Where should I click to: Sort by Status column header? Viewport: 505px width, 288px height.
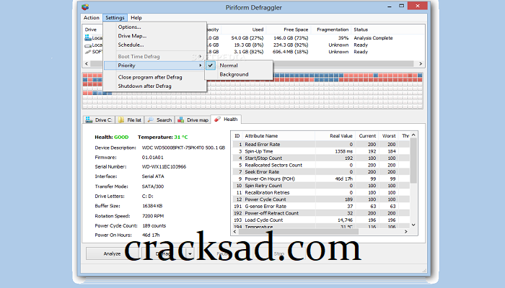pyautogui.click(x=361, y=30)
